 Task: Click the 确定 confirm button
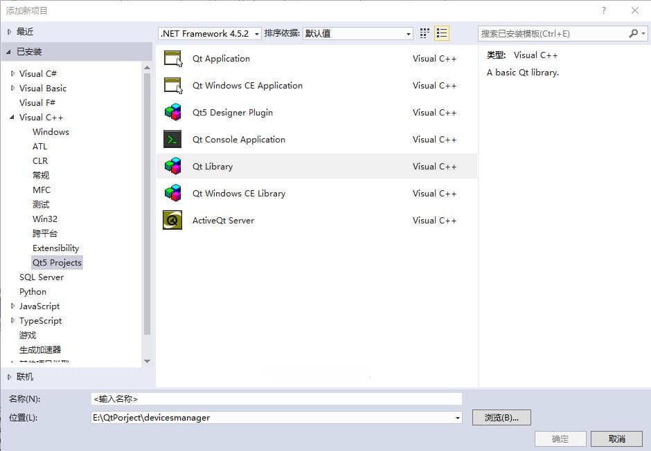point(560,439)
